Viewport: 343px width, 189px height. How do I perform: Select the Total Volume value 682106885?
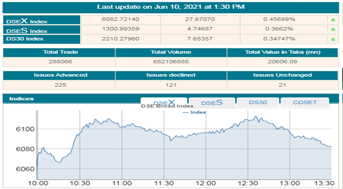pyautogui.click(x=171, y=61)
